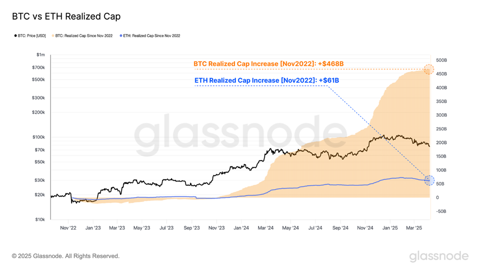The image size is (481, 270).
Task: Click the Nov '22 x-axis label
Action: pos(68,228)
